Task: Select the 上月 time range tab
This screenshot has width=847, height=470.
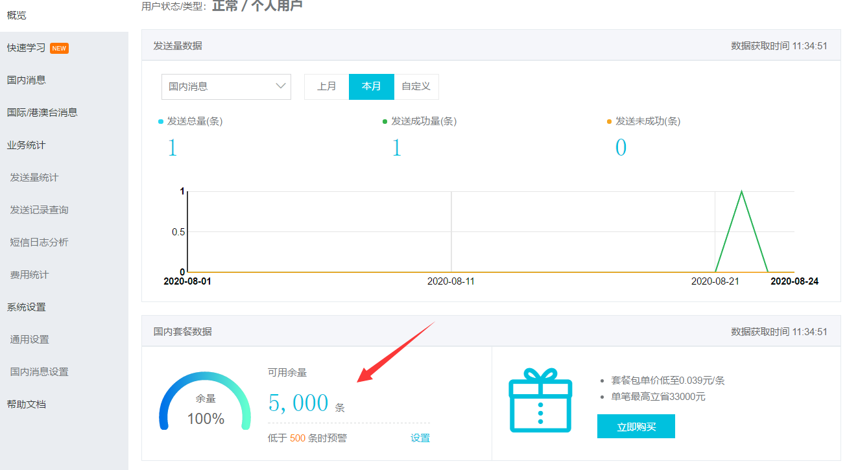Action: [327, 86]
